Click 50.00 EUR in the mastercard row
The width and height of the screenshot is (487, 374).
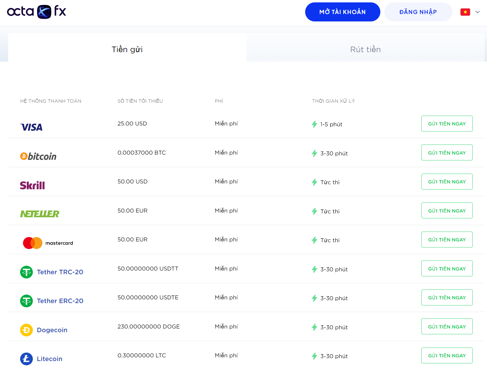133,240
